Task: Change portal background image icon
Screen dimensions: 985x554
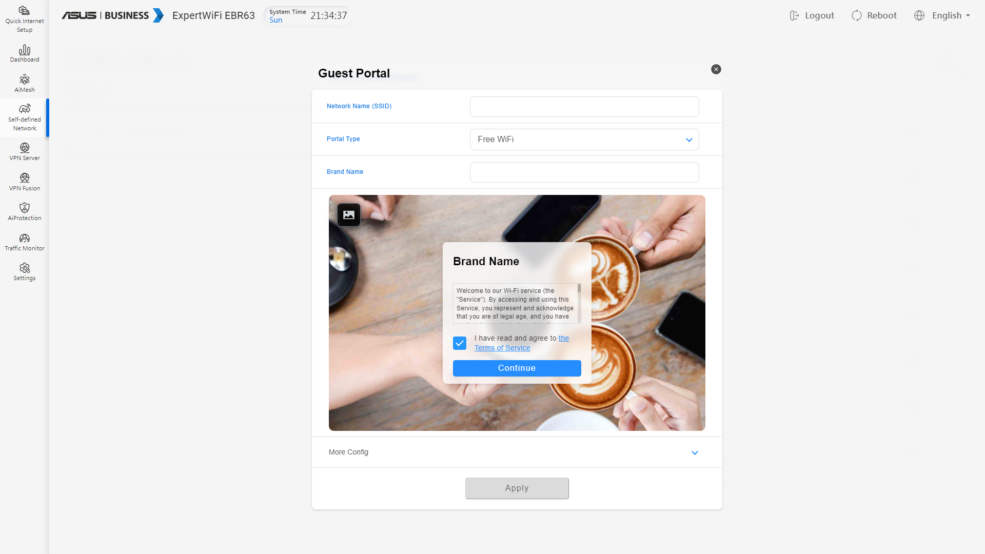Action: pos(349,215)
